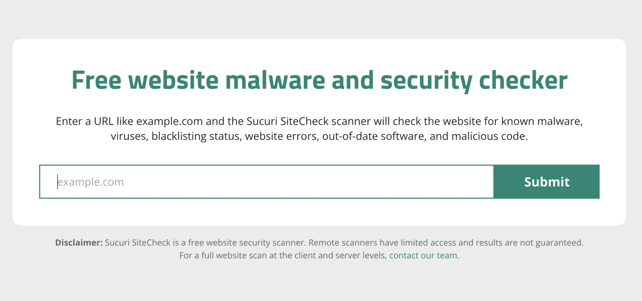The width and height of the screenshot is (642, 301).
Task: Click the 'viruses, blacklisting status' description line
Action: click(176, 136)
